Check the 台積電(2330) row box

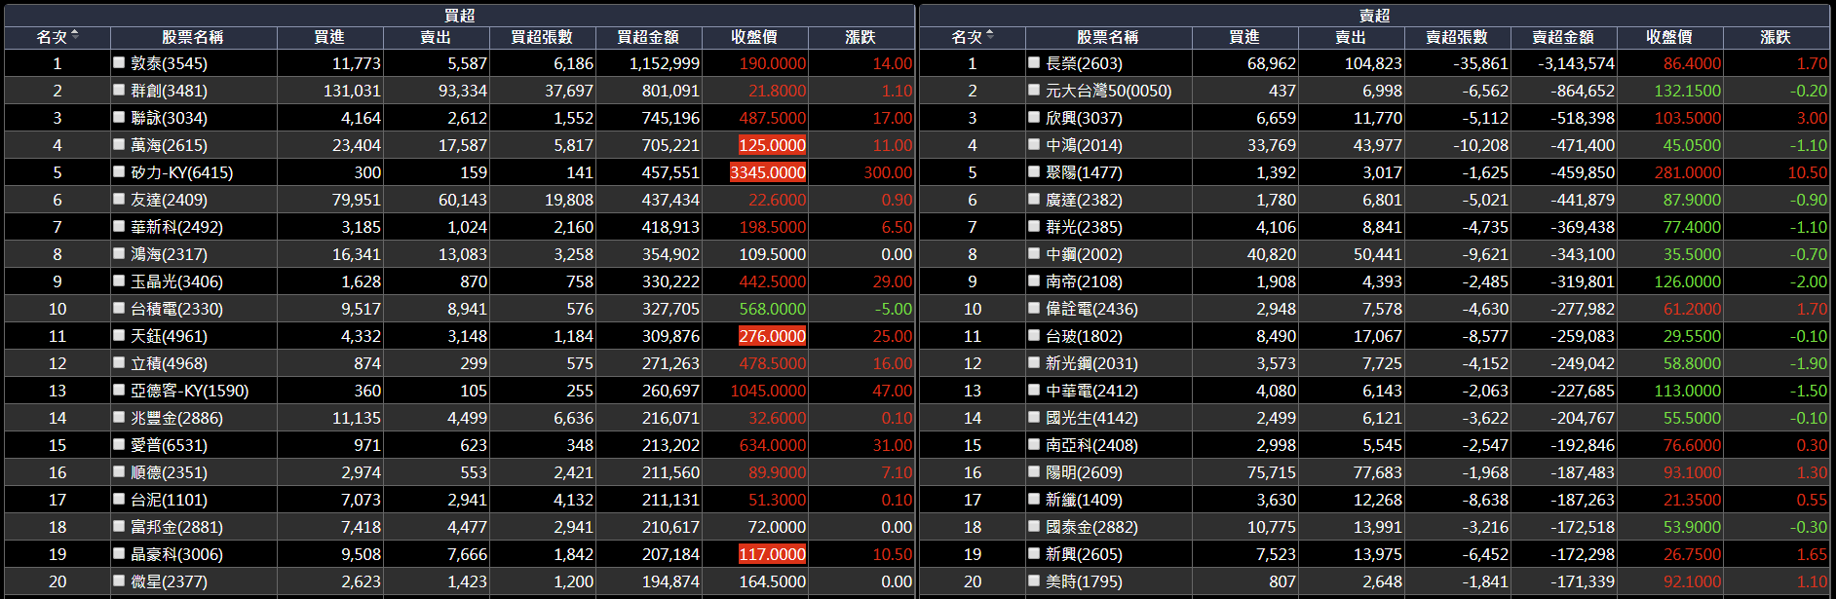coord(119,308)
